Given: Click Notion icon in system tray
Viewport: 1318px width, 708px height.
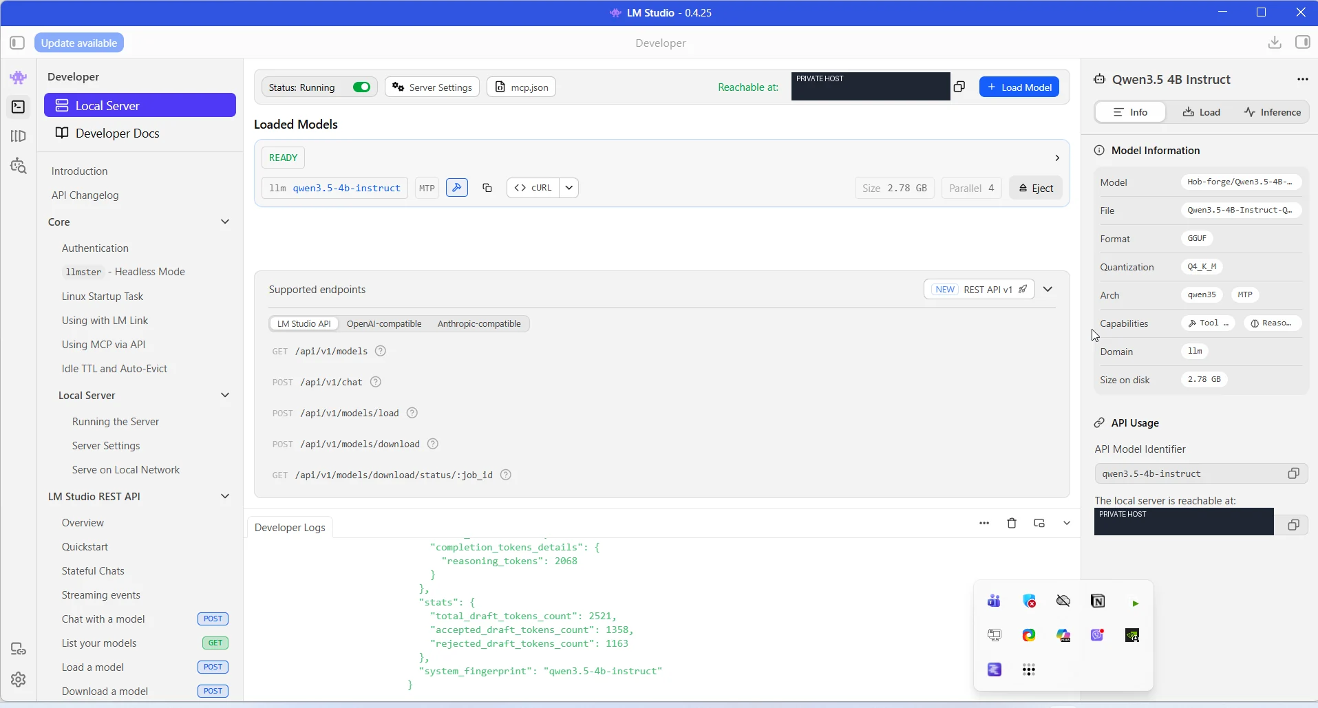Looking at the screenshot, I should point(1098,601).
